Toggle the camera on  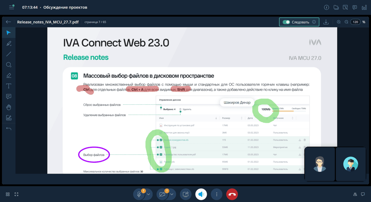point(162,194)
